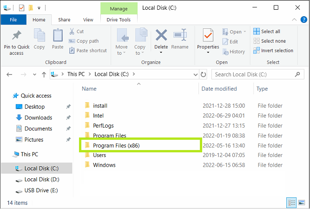Go up one folder level

[x=44, y=74]
